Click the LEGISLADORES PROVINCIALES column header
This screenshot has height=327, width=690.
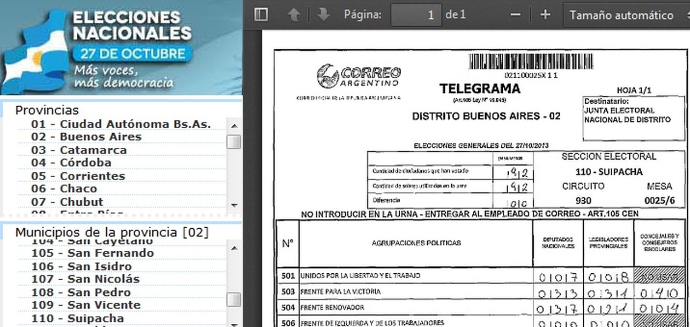click(x=608, y=243)
